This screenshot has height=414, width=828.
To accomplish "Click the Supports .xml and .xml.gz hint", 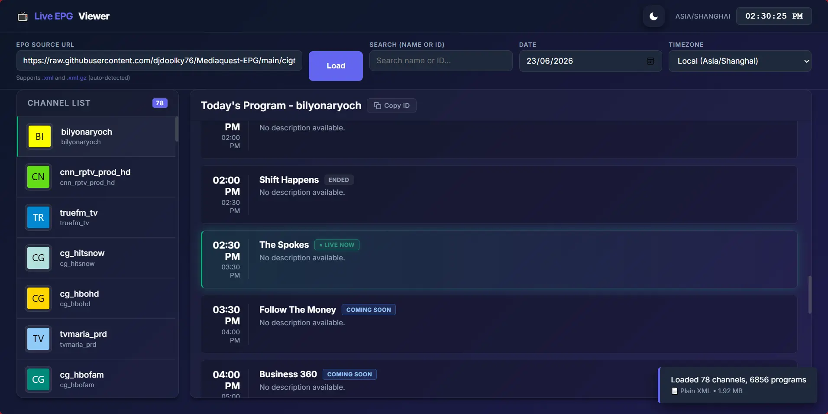I will tap(73, 78).
